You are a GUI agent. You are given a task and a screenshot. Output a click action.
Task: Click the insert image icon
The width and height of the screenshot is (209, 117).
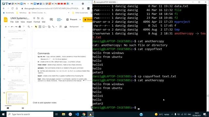(43, 27)
